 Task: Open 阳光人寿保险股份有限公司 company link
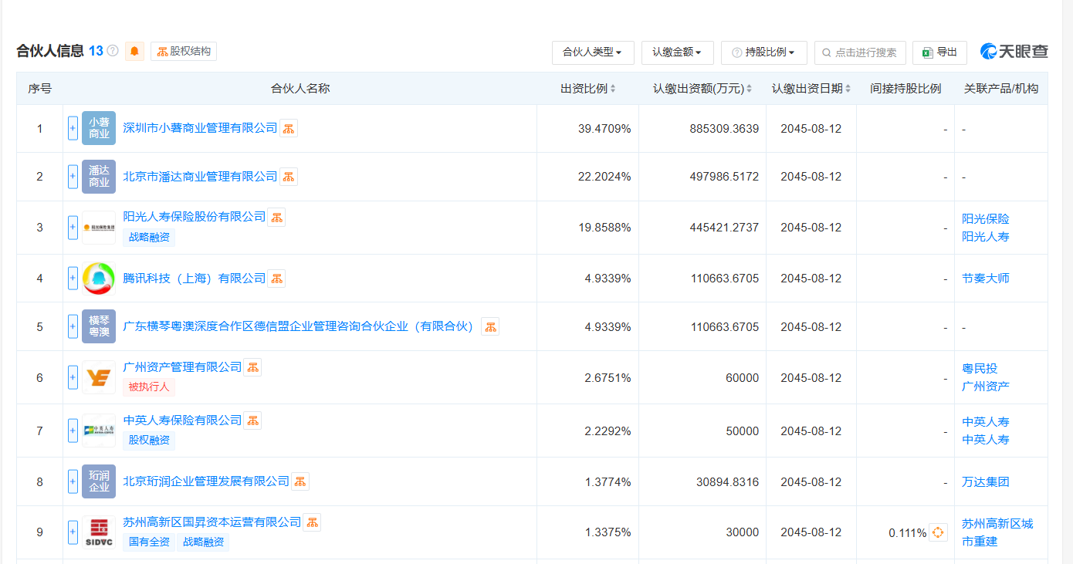(x=195, y=217)
